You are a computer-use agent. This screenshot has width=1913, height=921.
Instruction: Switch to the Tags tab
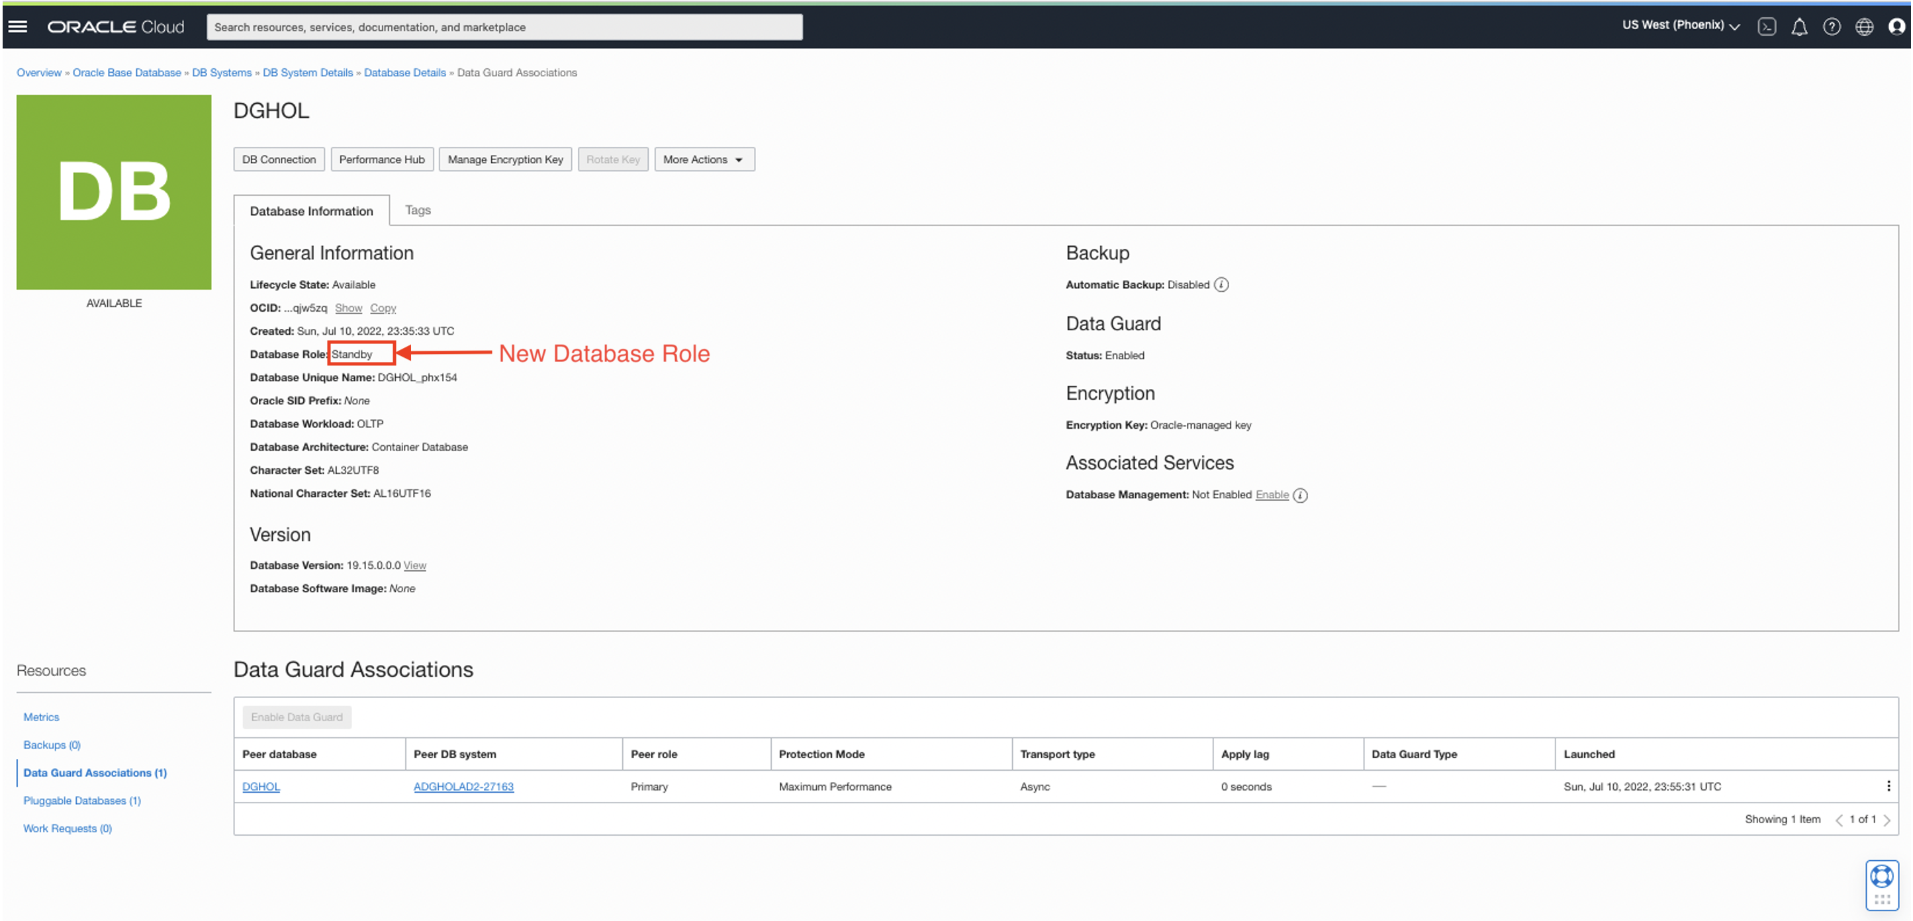pos(418,210)
